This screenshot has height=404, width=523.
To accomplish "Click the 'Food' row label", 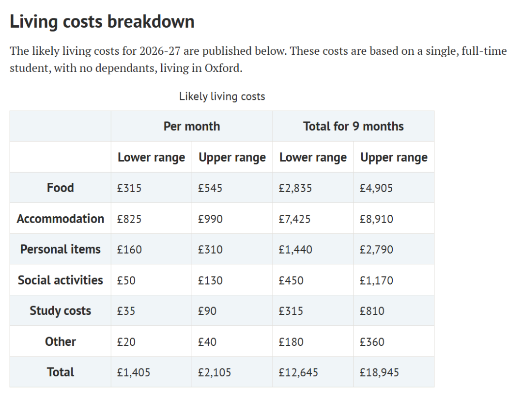I will (x=61, y=188).
